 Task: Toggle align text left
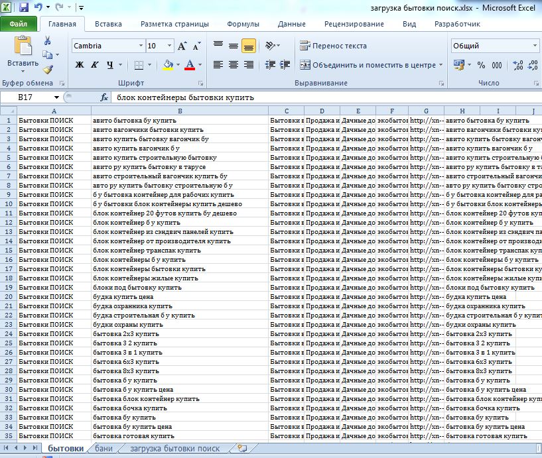218,64
